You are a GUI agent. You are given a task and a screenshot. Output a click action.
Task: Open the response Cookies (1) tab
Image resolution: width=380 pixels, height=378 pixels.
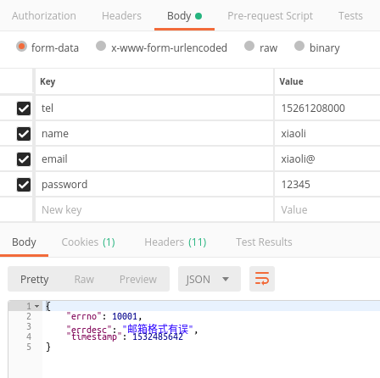click(x=88, y=242)
